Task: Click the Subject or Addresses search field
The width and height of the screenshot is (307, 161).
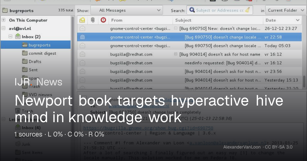Action: click(220, 10)
